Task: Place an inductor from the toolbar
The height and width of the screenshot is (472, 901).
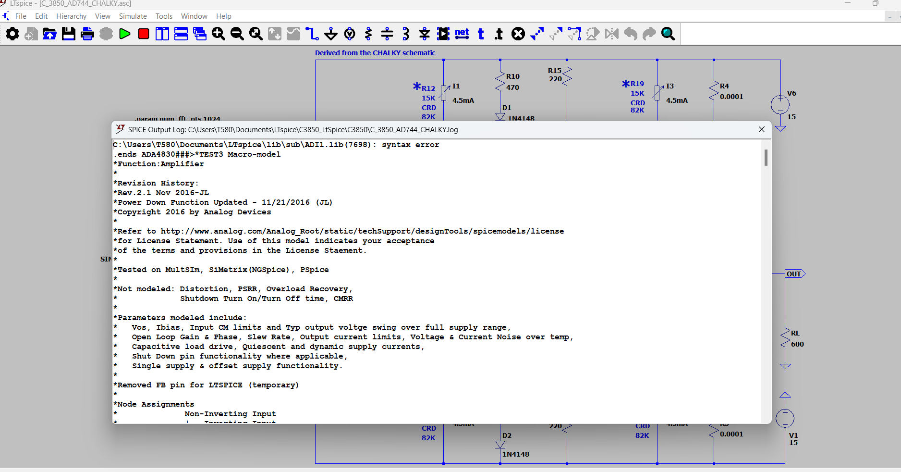Action: pos(406,34)
